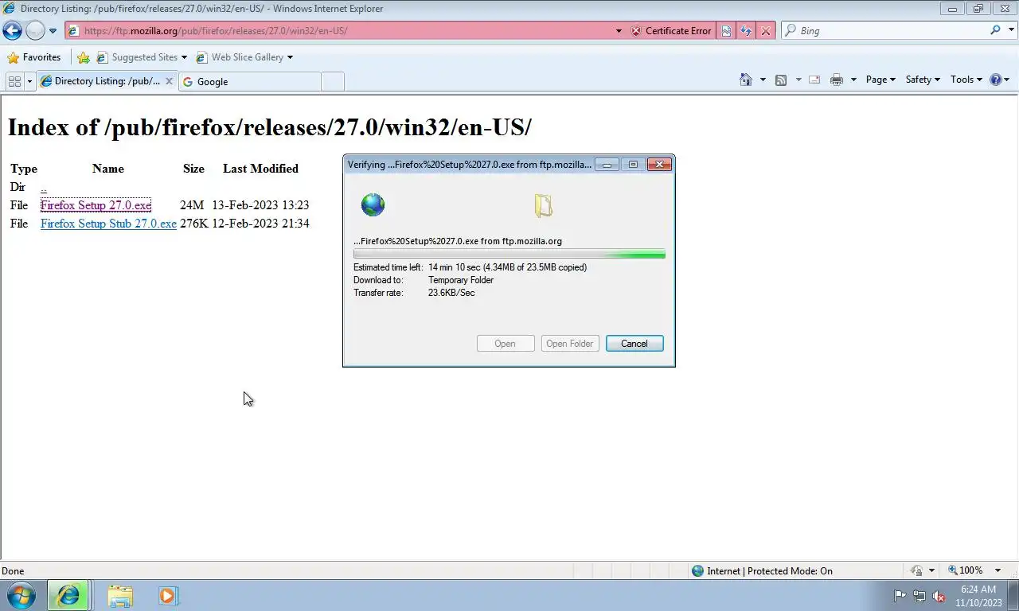
Task: Click the RSS Feeds toolbar icon
Action: point(781,80)
